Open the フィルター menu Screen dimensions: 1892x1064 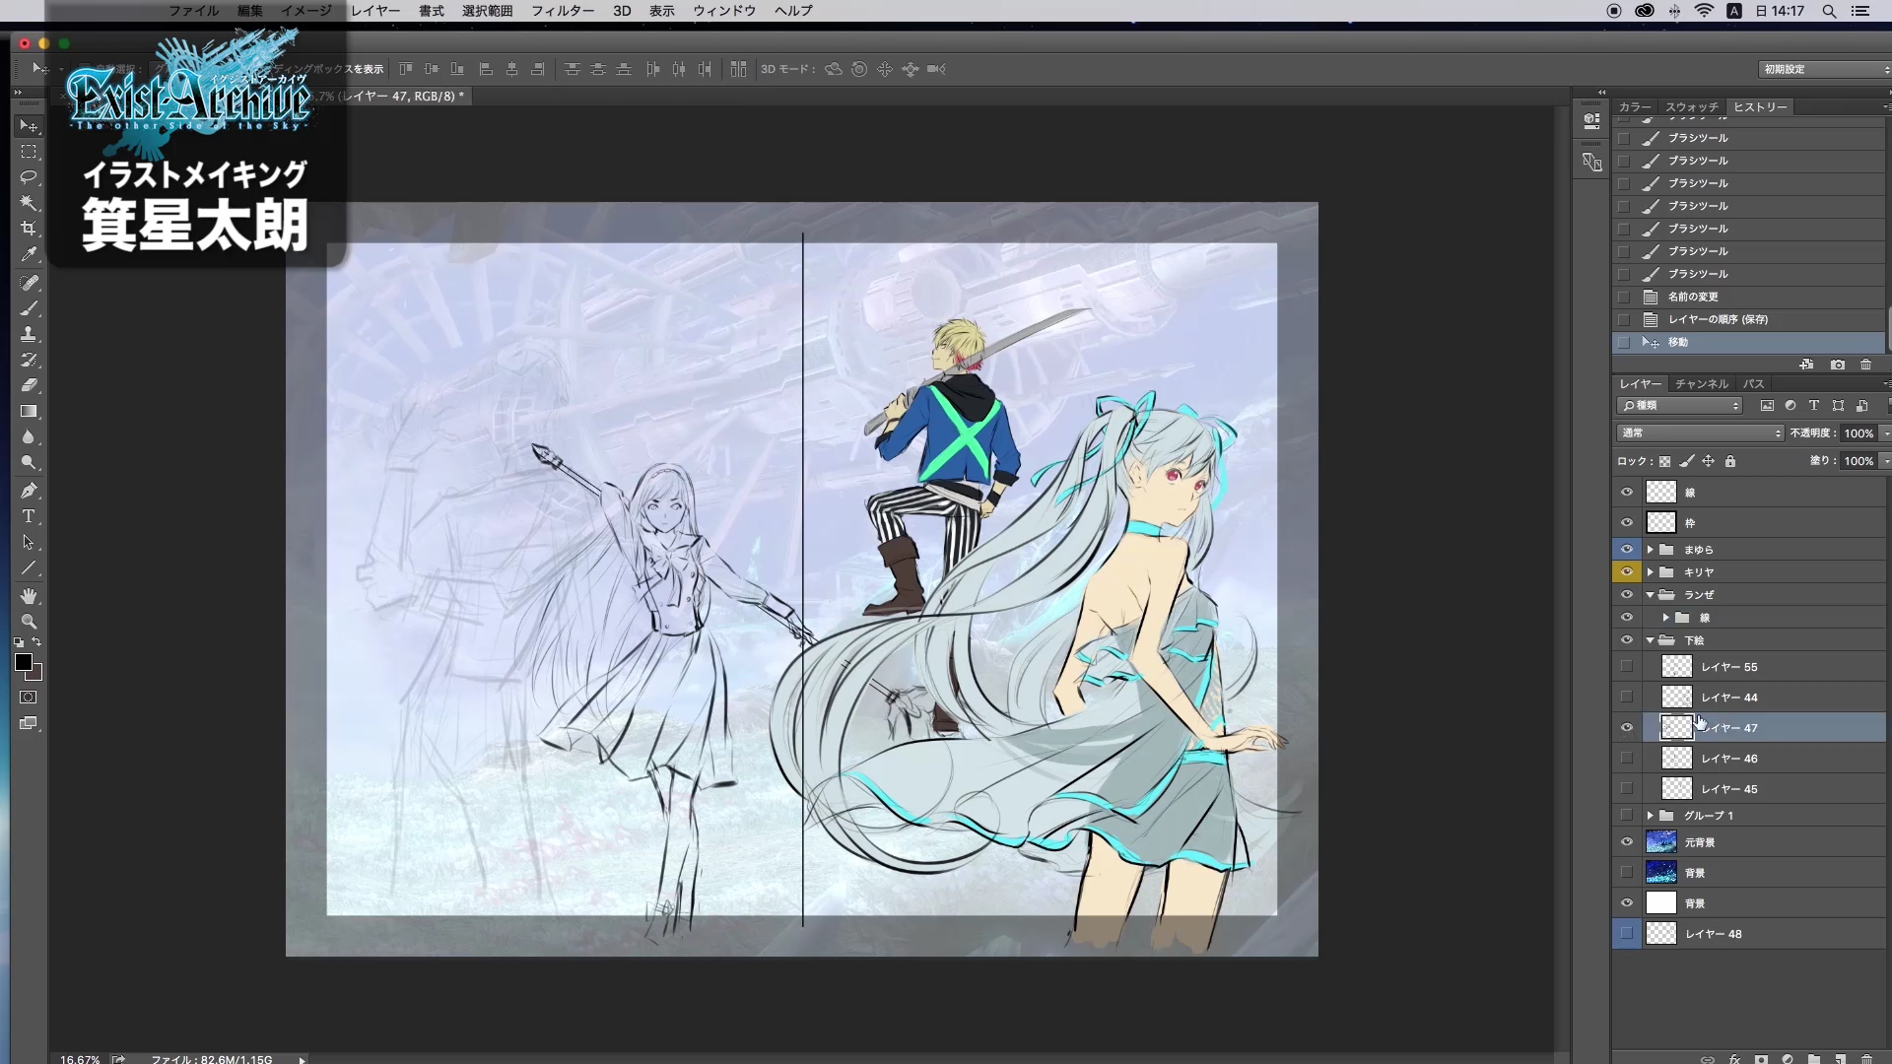(562, 11)
